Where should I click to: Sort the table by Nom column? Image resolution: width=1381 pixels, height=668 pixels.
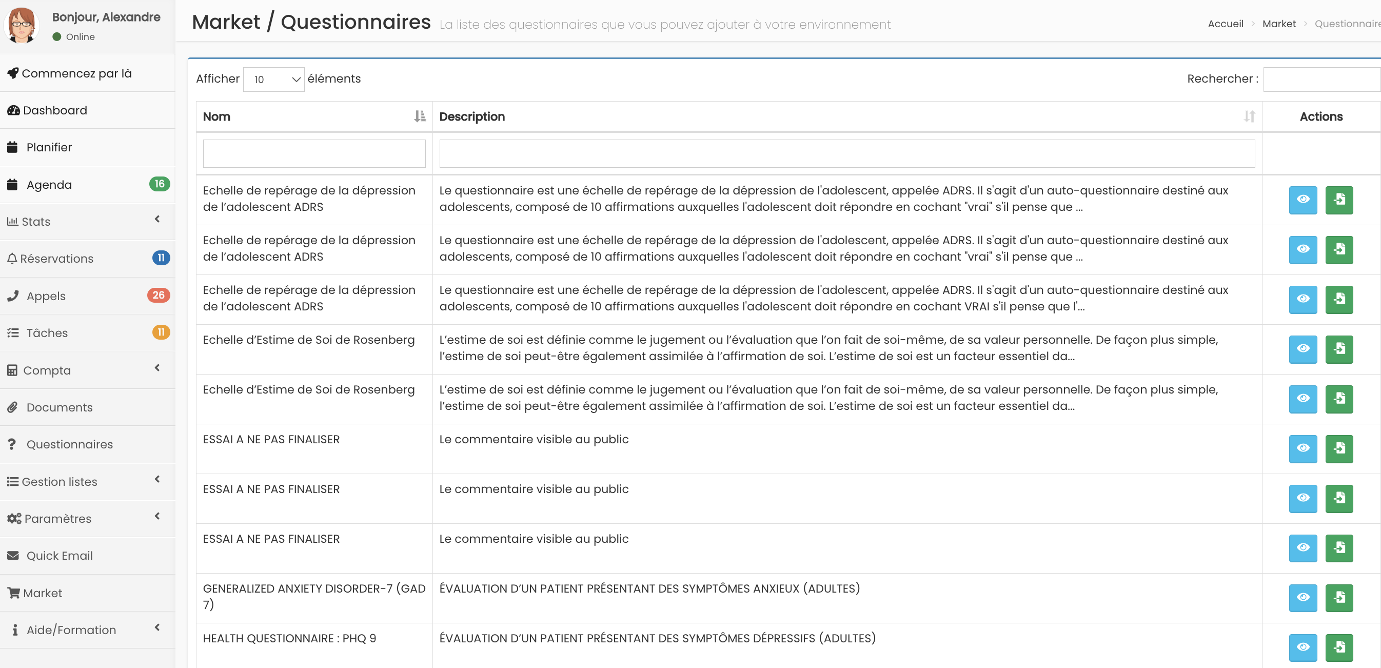coord(314,116)
